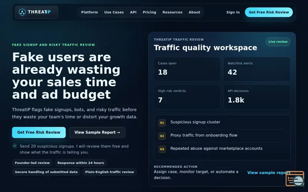Click the Recommended Action label
The image size is (308, 192).
pyautogui.click(x=176, y=167)
